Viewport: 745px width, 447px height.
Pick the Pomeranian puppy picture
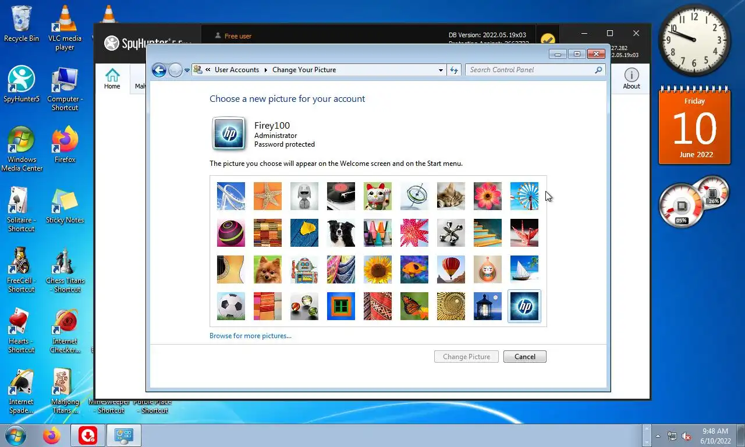pos(268,269)
